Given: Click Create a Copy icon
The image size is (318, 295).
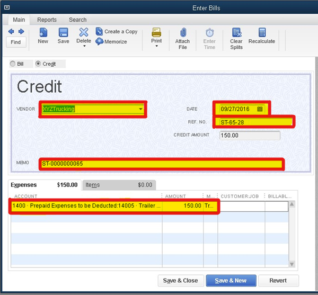Looking at the screenshot, I should 100,32.
